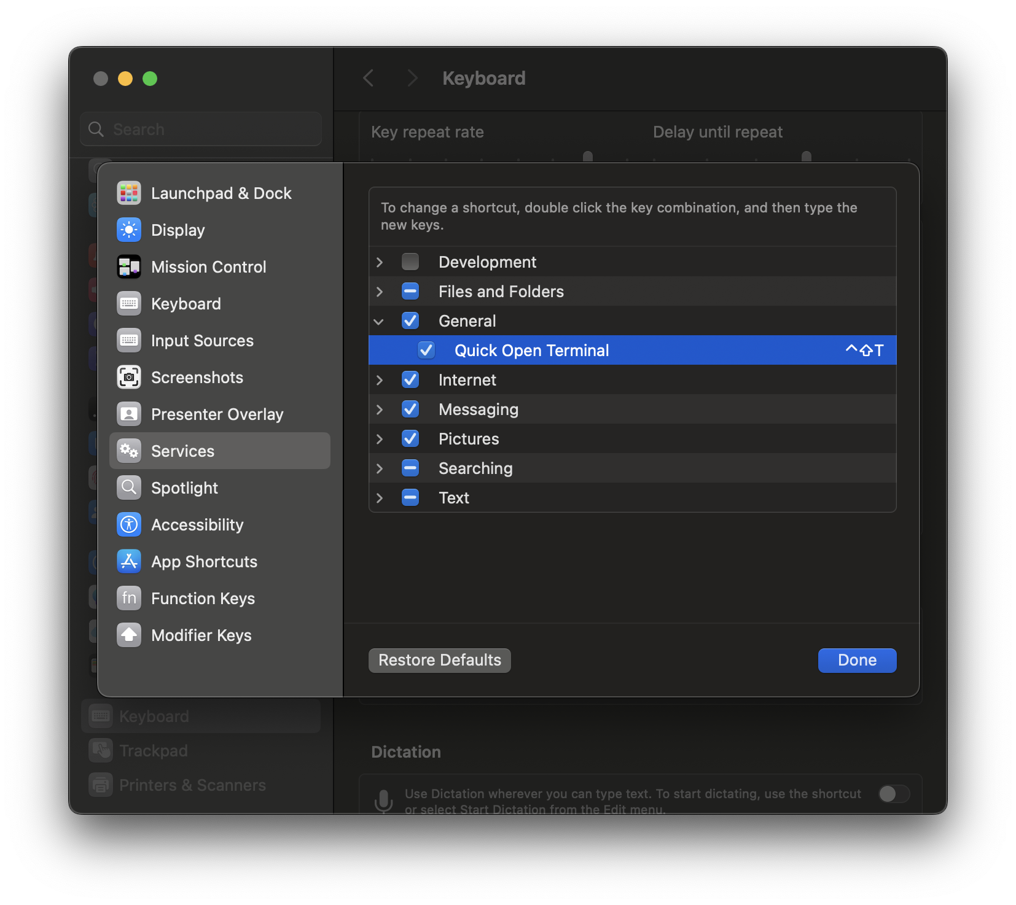Select Mission Control shortcut category
Screen dimensions: 1016x905
click(x=220, y=267)
